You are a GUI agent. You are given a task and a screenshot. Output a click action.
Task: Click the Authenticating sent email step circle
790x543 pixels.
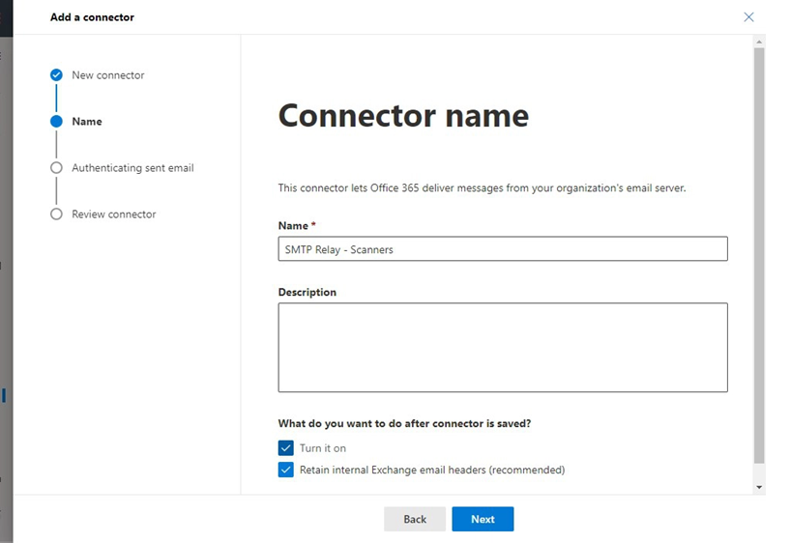(x=56, y=168)
